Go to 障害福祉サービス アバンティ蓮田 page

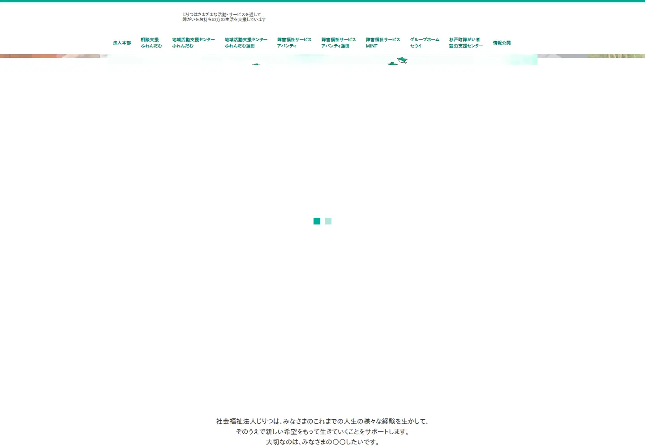point(339,43)
